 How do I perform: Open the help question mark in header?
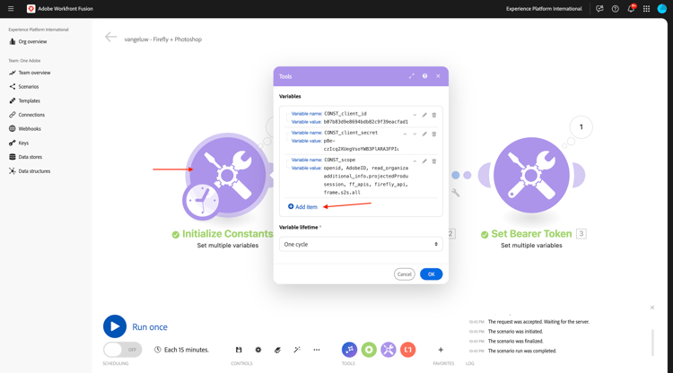(615, 9)
